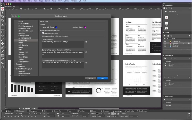Hide the Background layer

tap(165, 41)
